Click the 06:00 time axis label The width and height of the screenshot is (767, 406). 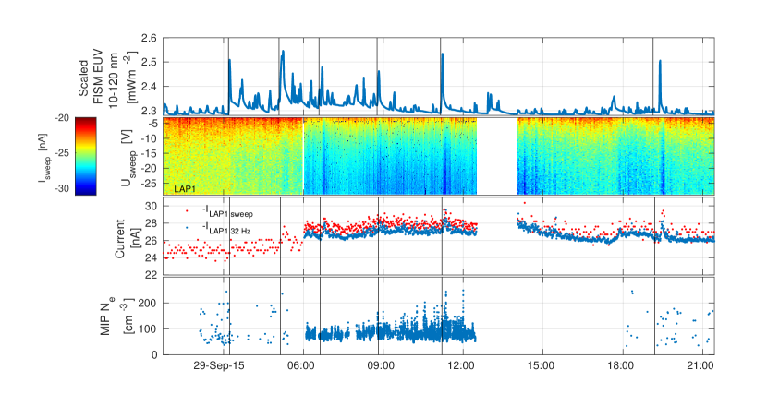301,365
